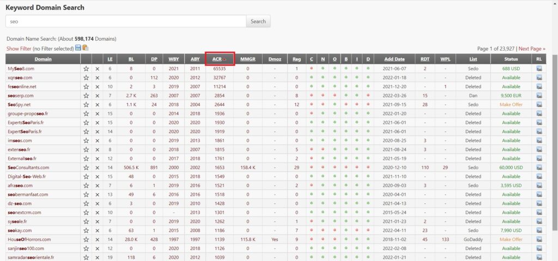Sort by the MMGR column header
The image size is (558, 261).
pyautogui.click(x=248, y=59)
